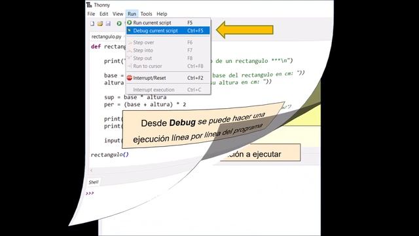Click the code line 'sup = base * altura'

(136, 97)
